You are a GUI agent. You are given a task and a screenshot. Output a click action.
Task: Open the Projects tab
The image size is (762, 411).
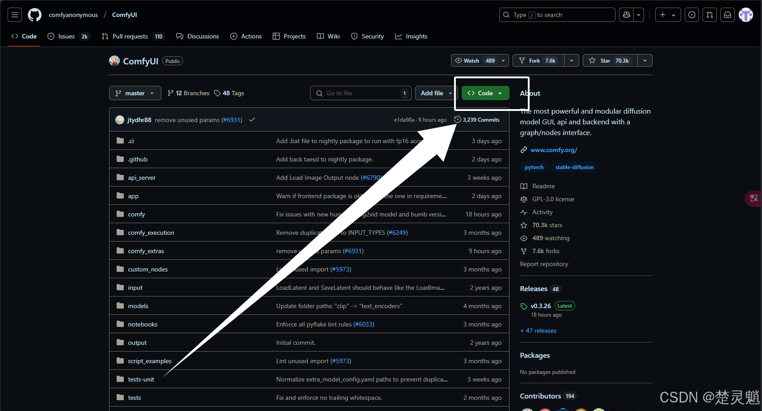pyautogui.click(x=289, y=36)
